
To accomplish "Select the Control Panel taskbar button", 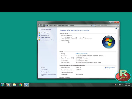I will coord(26,85).
